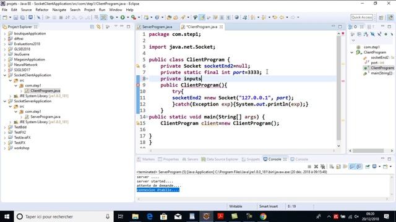
Task: Select ClientProgram.java in Project Explorer
Action: (45, 91)
